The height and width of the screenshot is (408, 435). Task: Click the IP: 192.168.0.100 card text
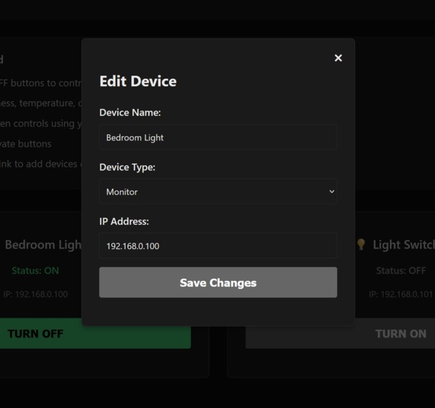36,294
